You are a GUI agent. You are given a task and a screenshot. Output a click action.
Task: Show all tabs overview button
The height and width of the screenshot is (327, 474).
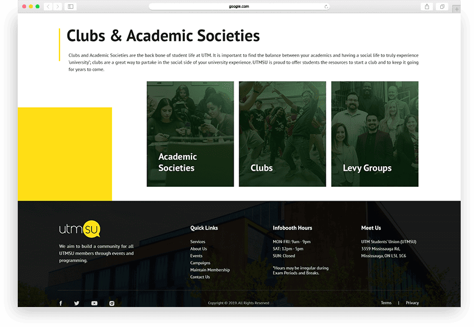[442, 7]
